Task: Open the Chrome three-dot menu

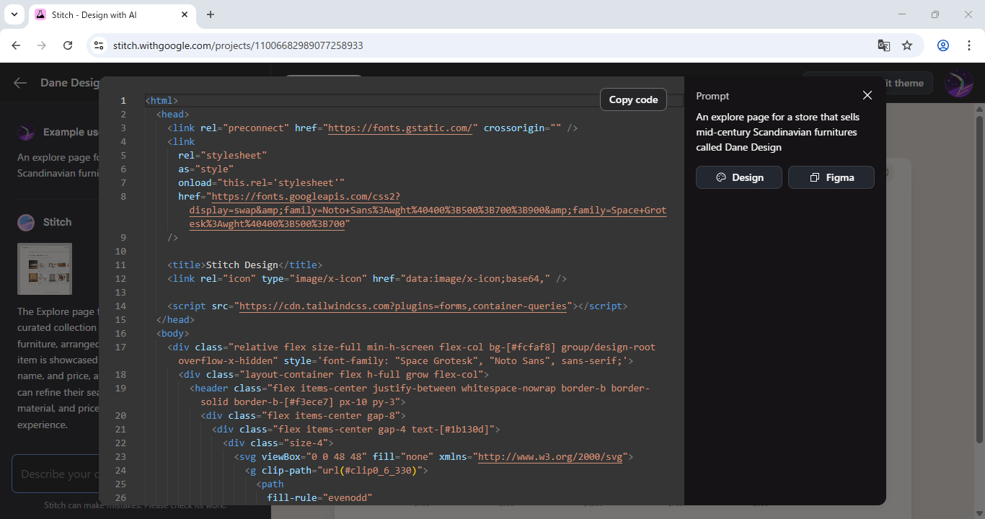Action: [x=968, y=45]
